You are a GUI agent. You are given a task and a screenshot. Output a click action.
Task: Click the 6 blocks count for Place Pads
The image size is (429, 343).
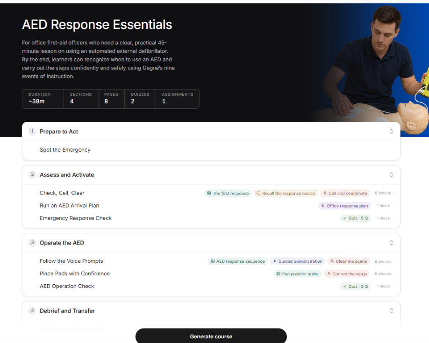pyautogui.click(x=383, y=273)
